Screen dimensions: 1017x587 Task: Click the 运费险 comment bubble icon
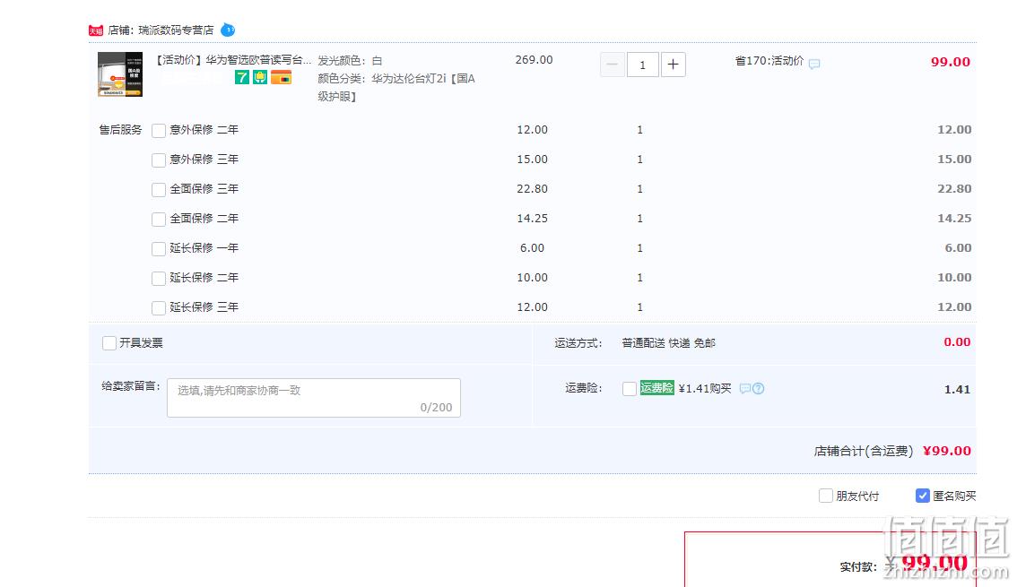pos(745,389)
